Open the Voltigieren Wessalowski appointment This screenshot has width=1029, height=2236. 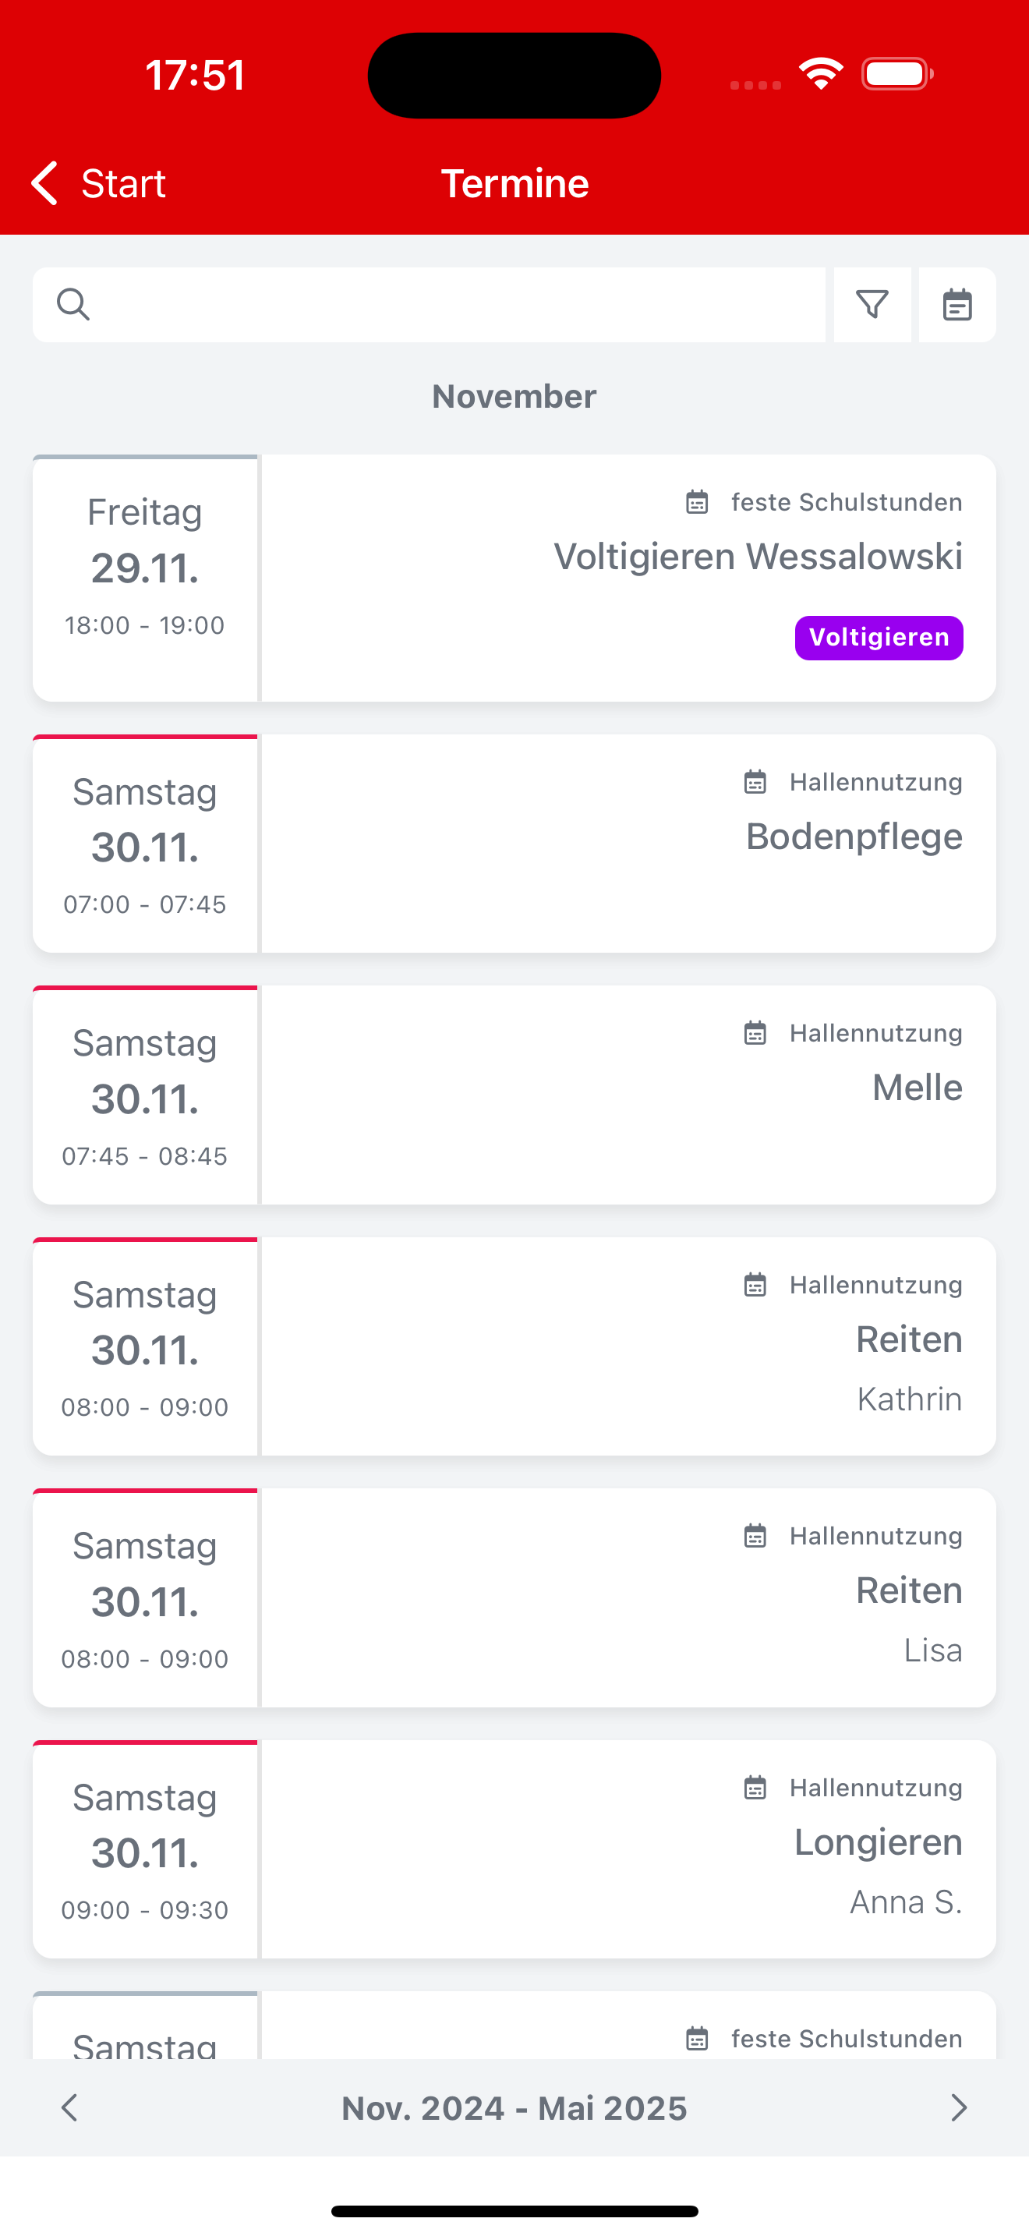(514, 578)
